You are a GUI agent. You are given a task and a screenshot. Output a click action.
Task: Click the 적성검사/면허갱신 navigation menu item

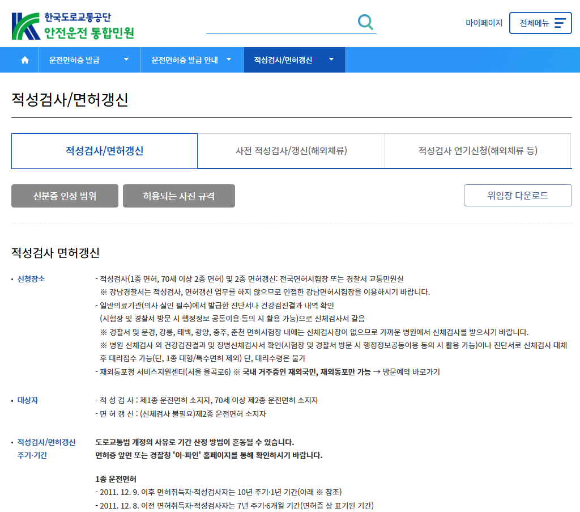point(283,60)
